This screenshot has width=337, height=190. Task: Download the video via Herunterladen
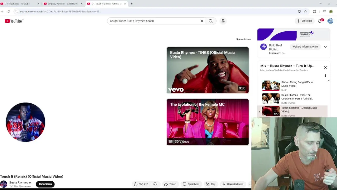tap(233, 184)
